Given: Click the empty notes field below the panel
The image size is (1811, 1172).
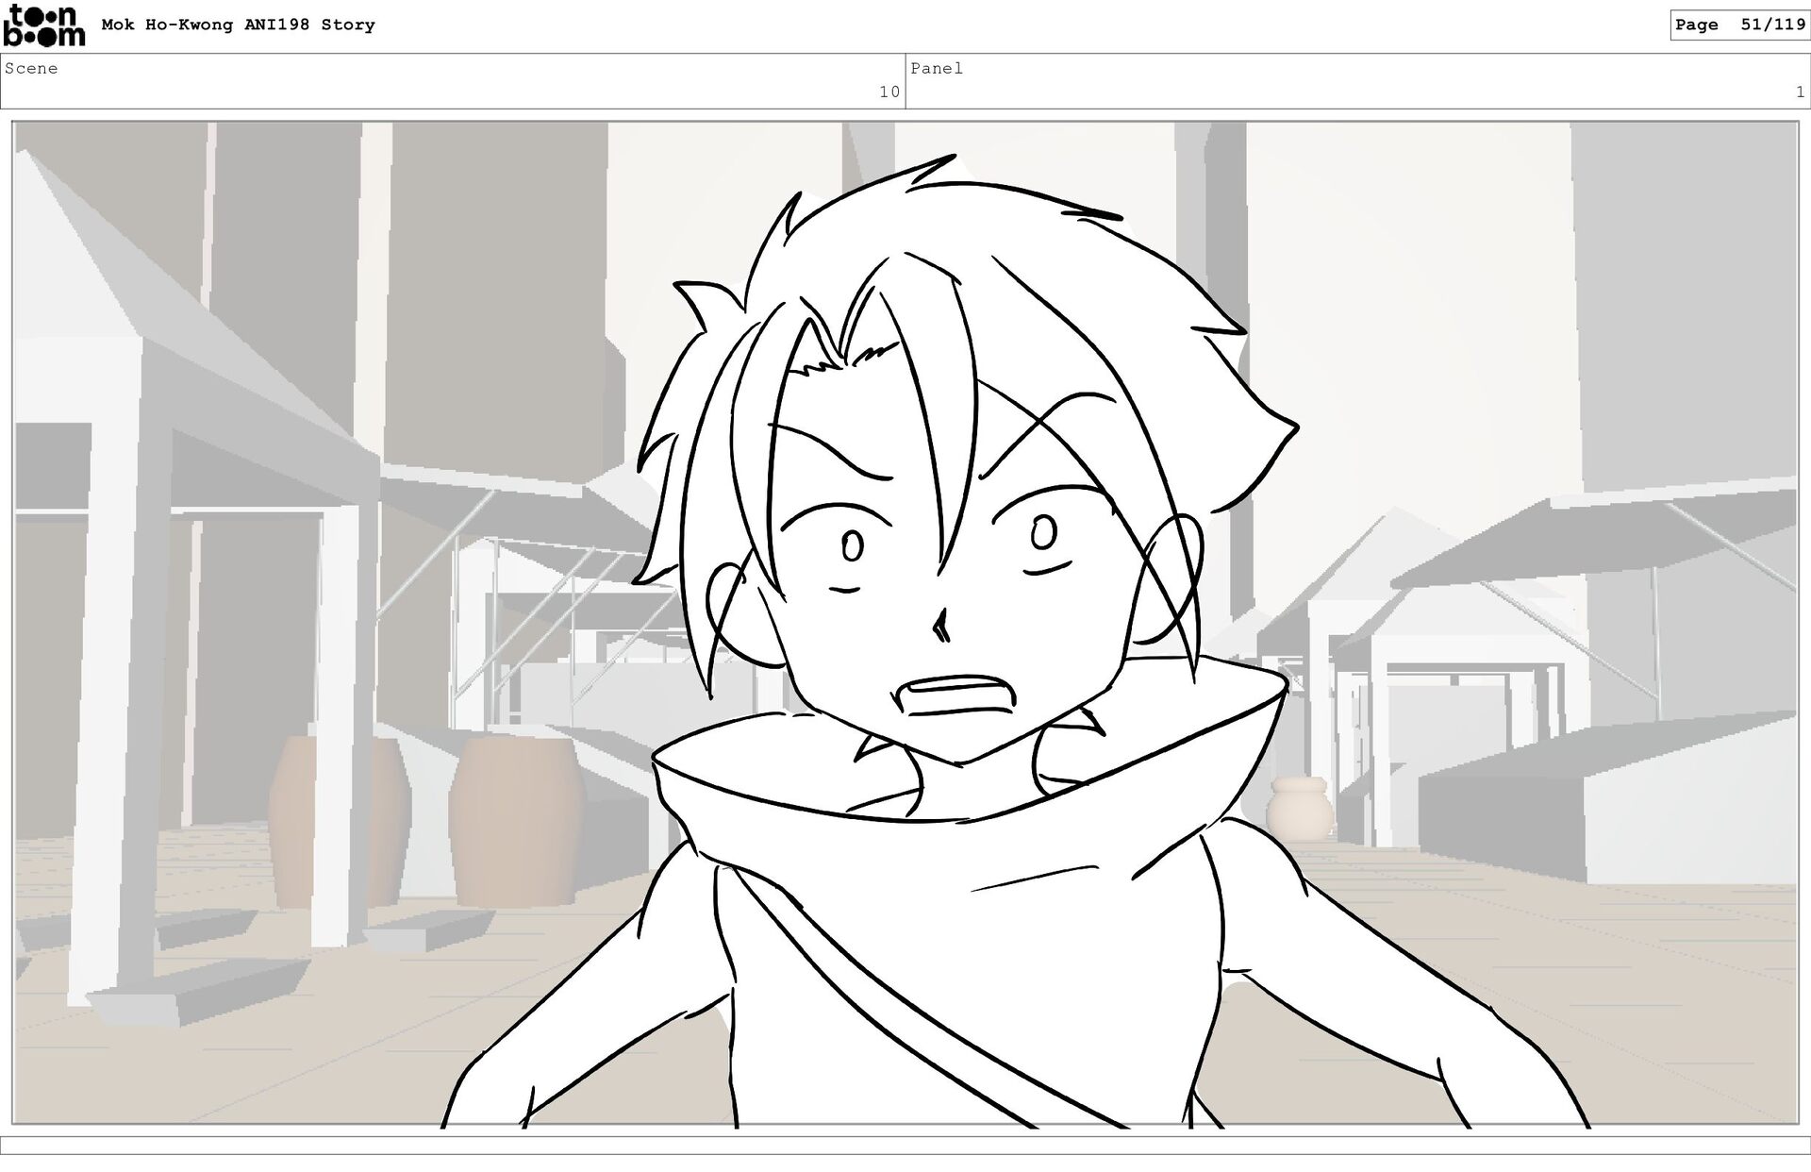Looking at the screenshot, I should 905,1146.
